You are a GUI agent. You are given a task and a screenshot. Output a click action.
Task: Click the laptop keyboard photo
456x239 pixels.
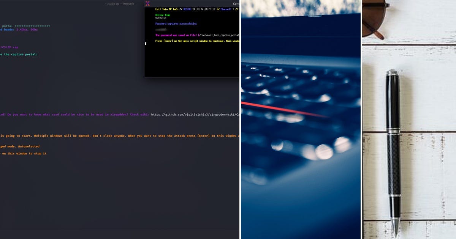(300, 119)
